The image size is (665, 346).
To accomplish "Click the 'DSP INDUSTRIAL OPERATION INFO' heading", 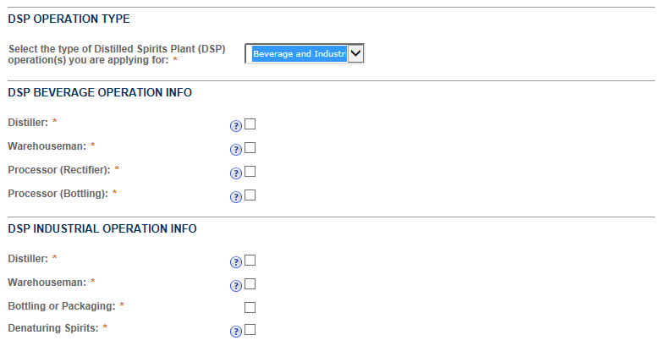I will point(102,228).
